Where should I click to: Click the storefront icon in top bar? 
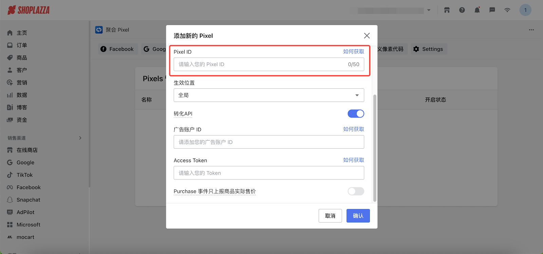pos(447,10)
